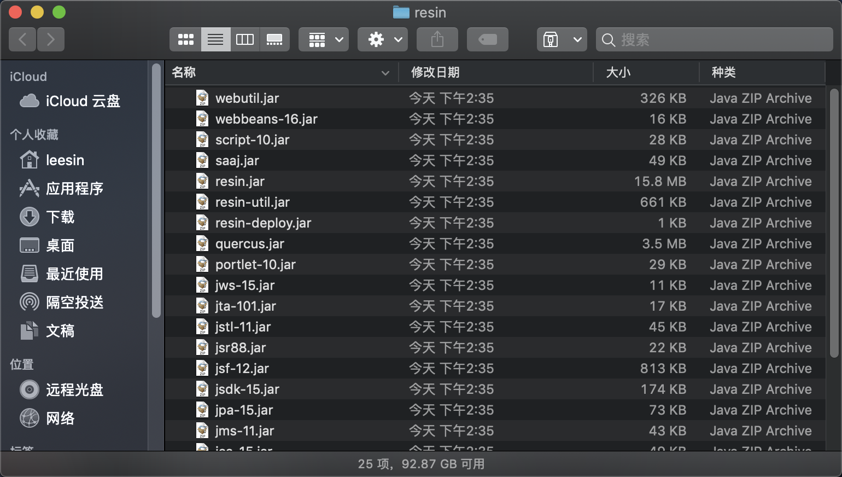842x477 pixels.
Task: Click the 3.5 MB size of quercus.jar
Action: click(664, 243)
